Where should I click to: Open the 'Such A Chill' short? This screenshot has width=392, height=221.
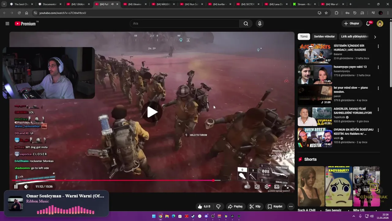click(x=311, y=186)
